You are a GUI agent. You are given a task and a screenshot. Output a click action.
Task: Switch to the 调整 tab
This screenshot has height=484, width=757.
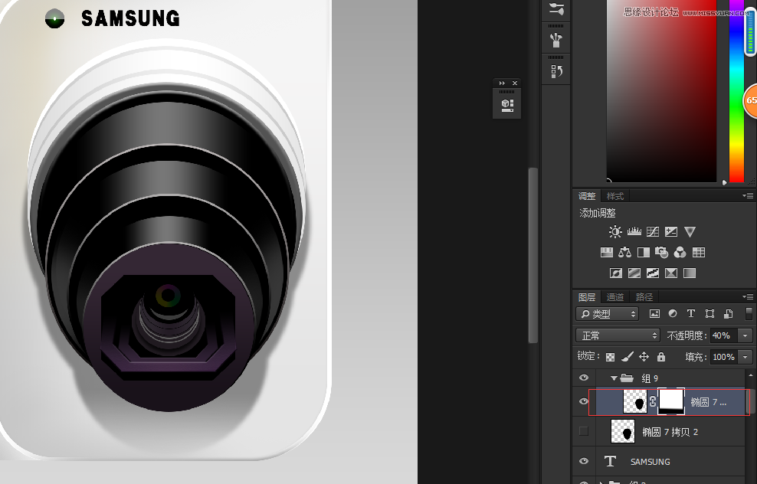coord(587,196)
